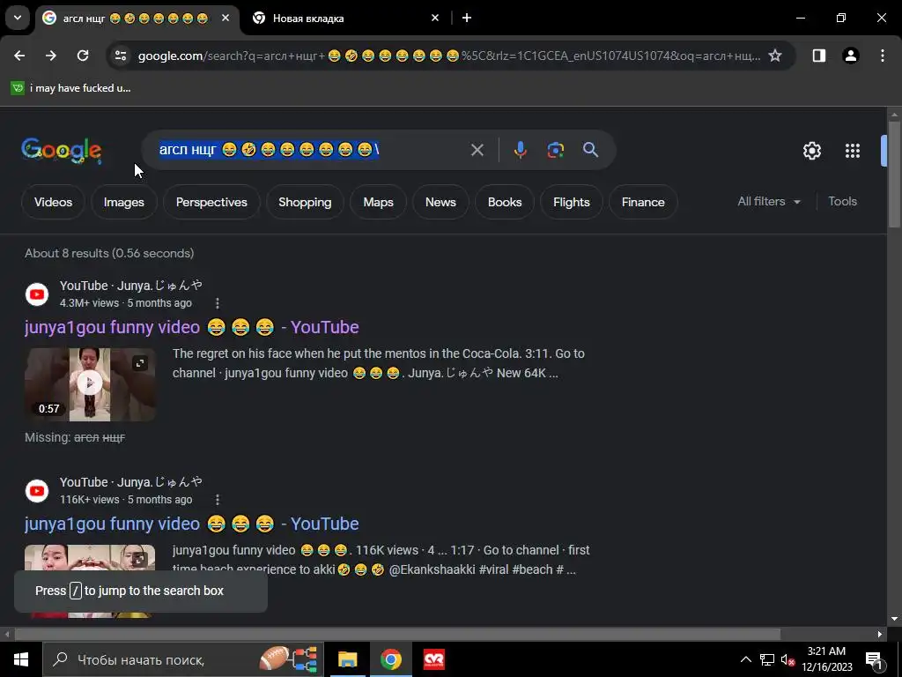Open network status in system tray
Screen dimensions: 902x677
767,659
